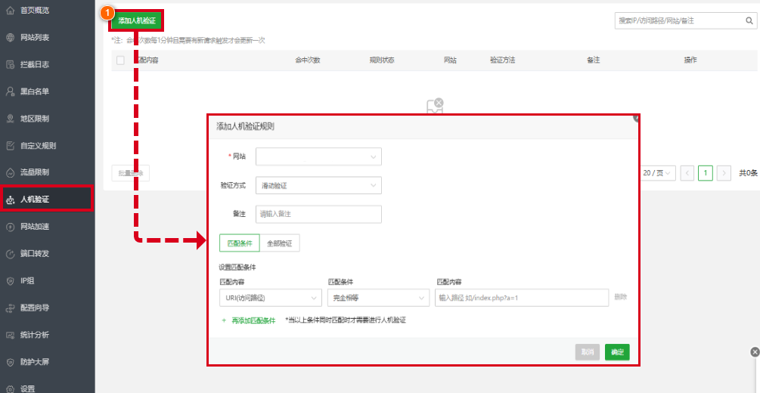The width and height of the screenshot is (760, 393).
Task: Select page 1 in pagination
Action: point(706,173)
